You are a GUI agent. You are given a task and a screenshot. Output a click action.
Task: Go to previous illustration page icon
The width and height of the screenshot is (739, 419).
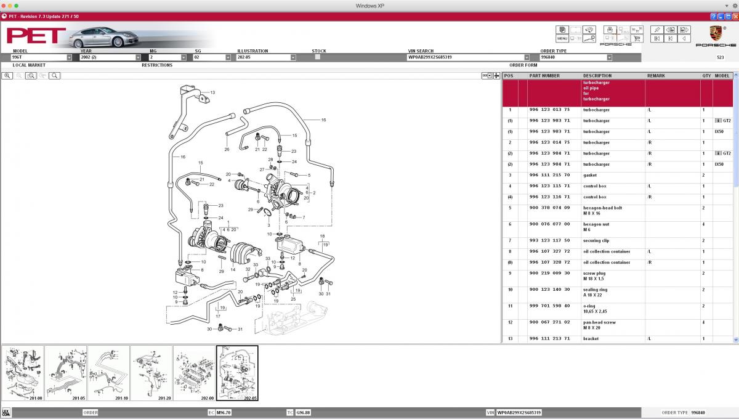670,30
